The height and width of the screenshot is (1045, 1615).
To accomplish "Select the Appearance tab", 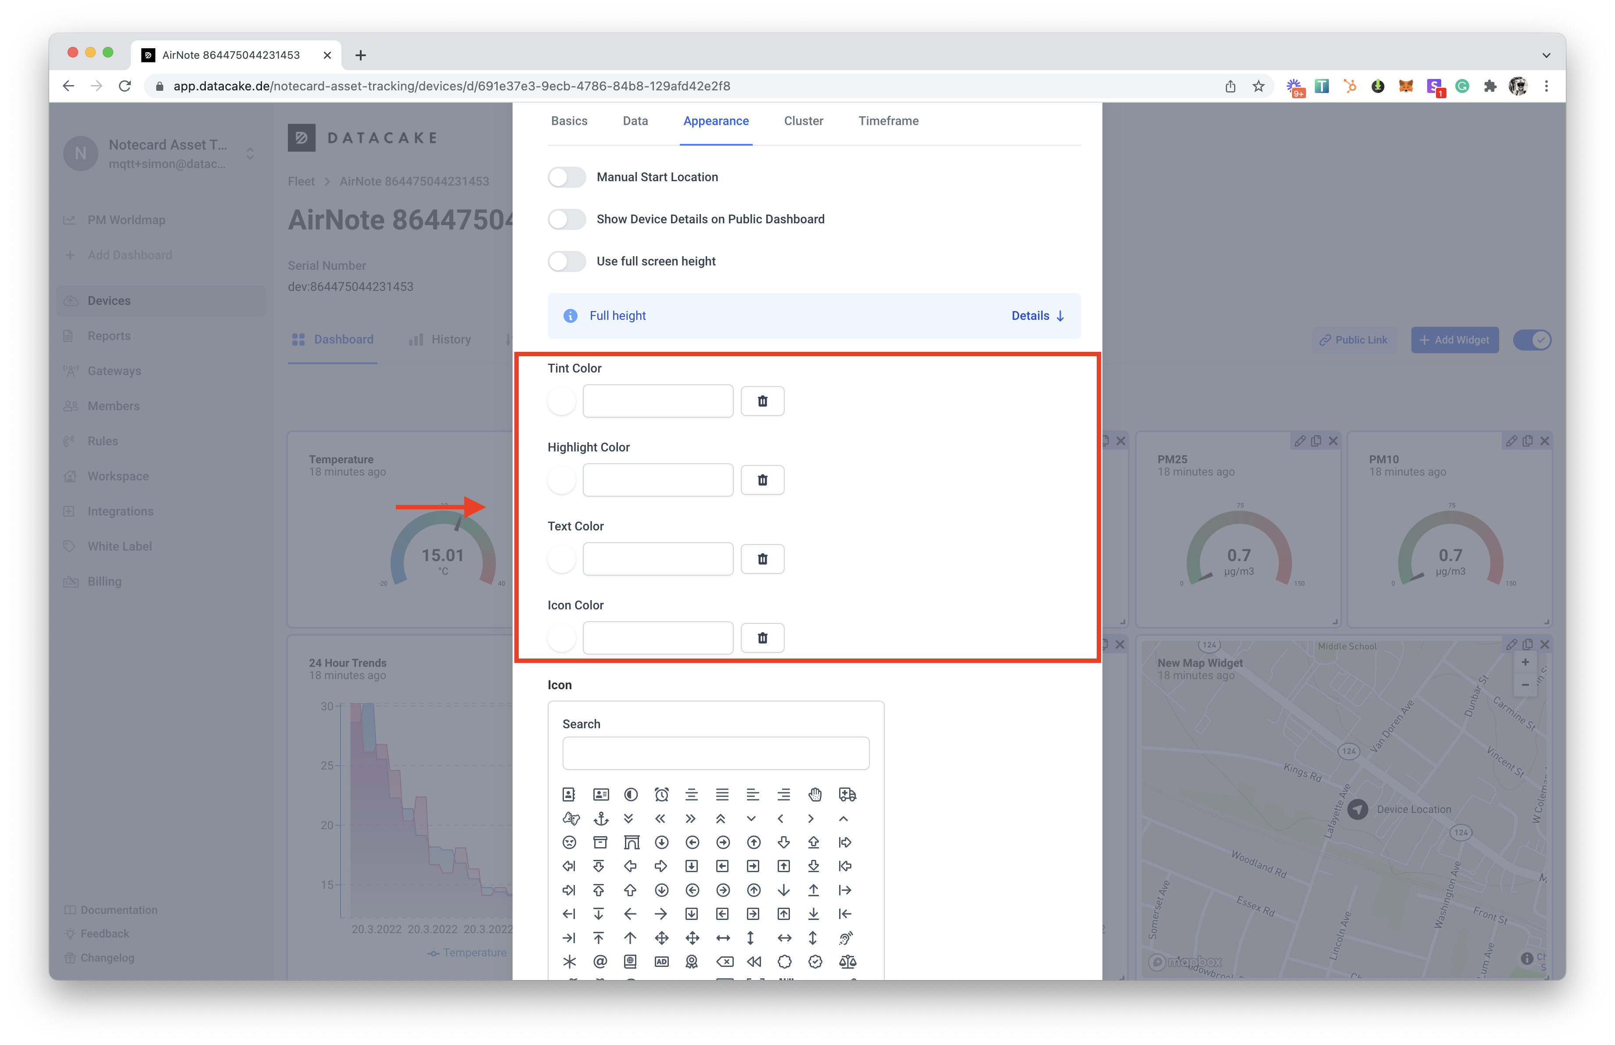I will [x=716, y=121].
